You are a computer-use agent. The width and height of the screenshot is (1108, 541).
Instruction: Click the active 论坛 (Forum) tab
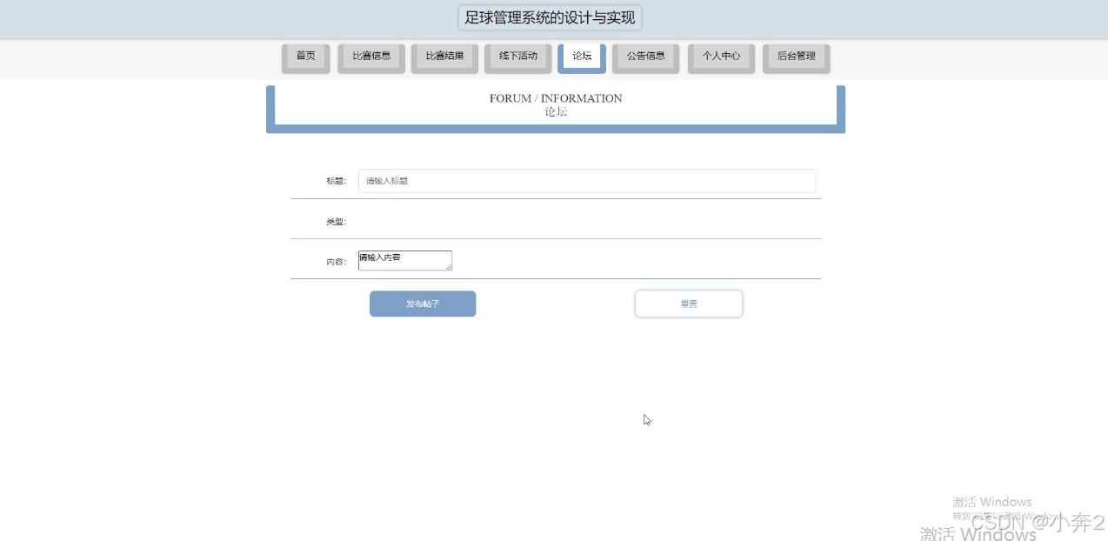pos(581,56)
